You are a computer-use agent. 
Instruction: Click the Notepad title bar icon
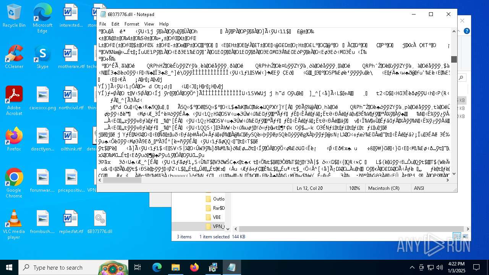point(103,14)
